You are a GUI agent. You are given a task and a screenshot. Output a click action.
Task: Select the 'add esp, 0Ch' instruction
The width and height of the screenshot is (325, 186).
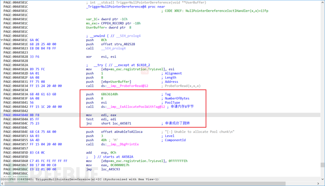coord(101,153)
